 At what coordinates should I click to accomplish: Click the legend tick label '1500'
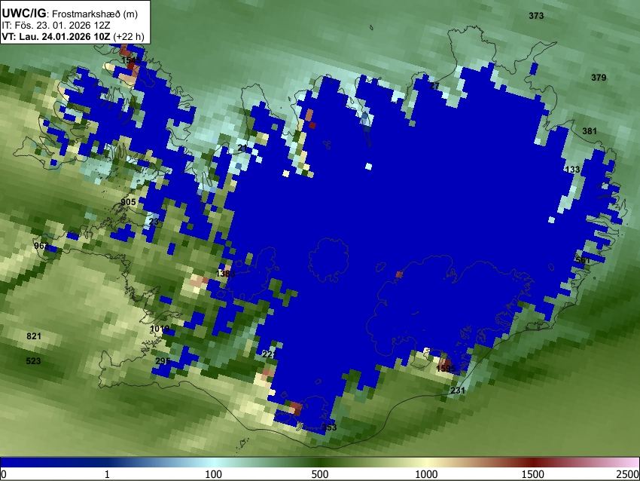pos(533,474)
